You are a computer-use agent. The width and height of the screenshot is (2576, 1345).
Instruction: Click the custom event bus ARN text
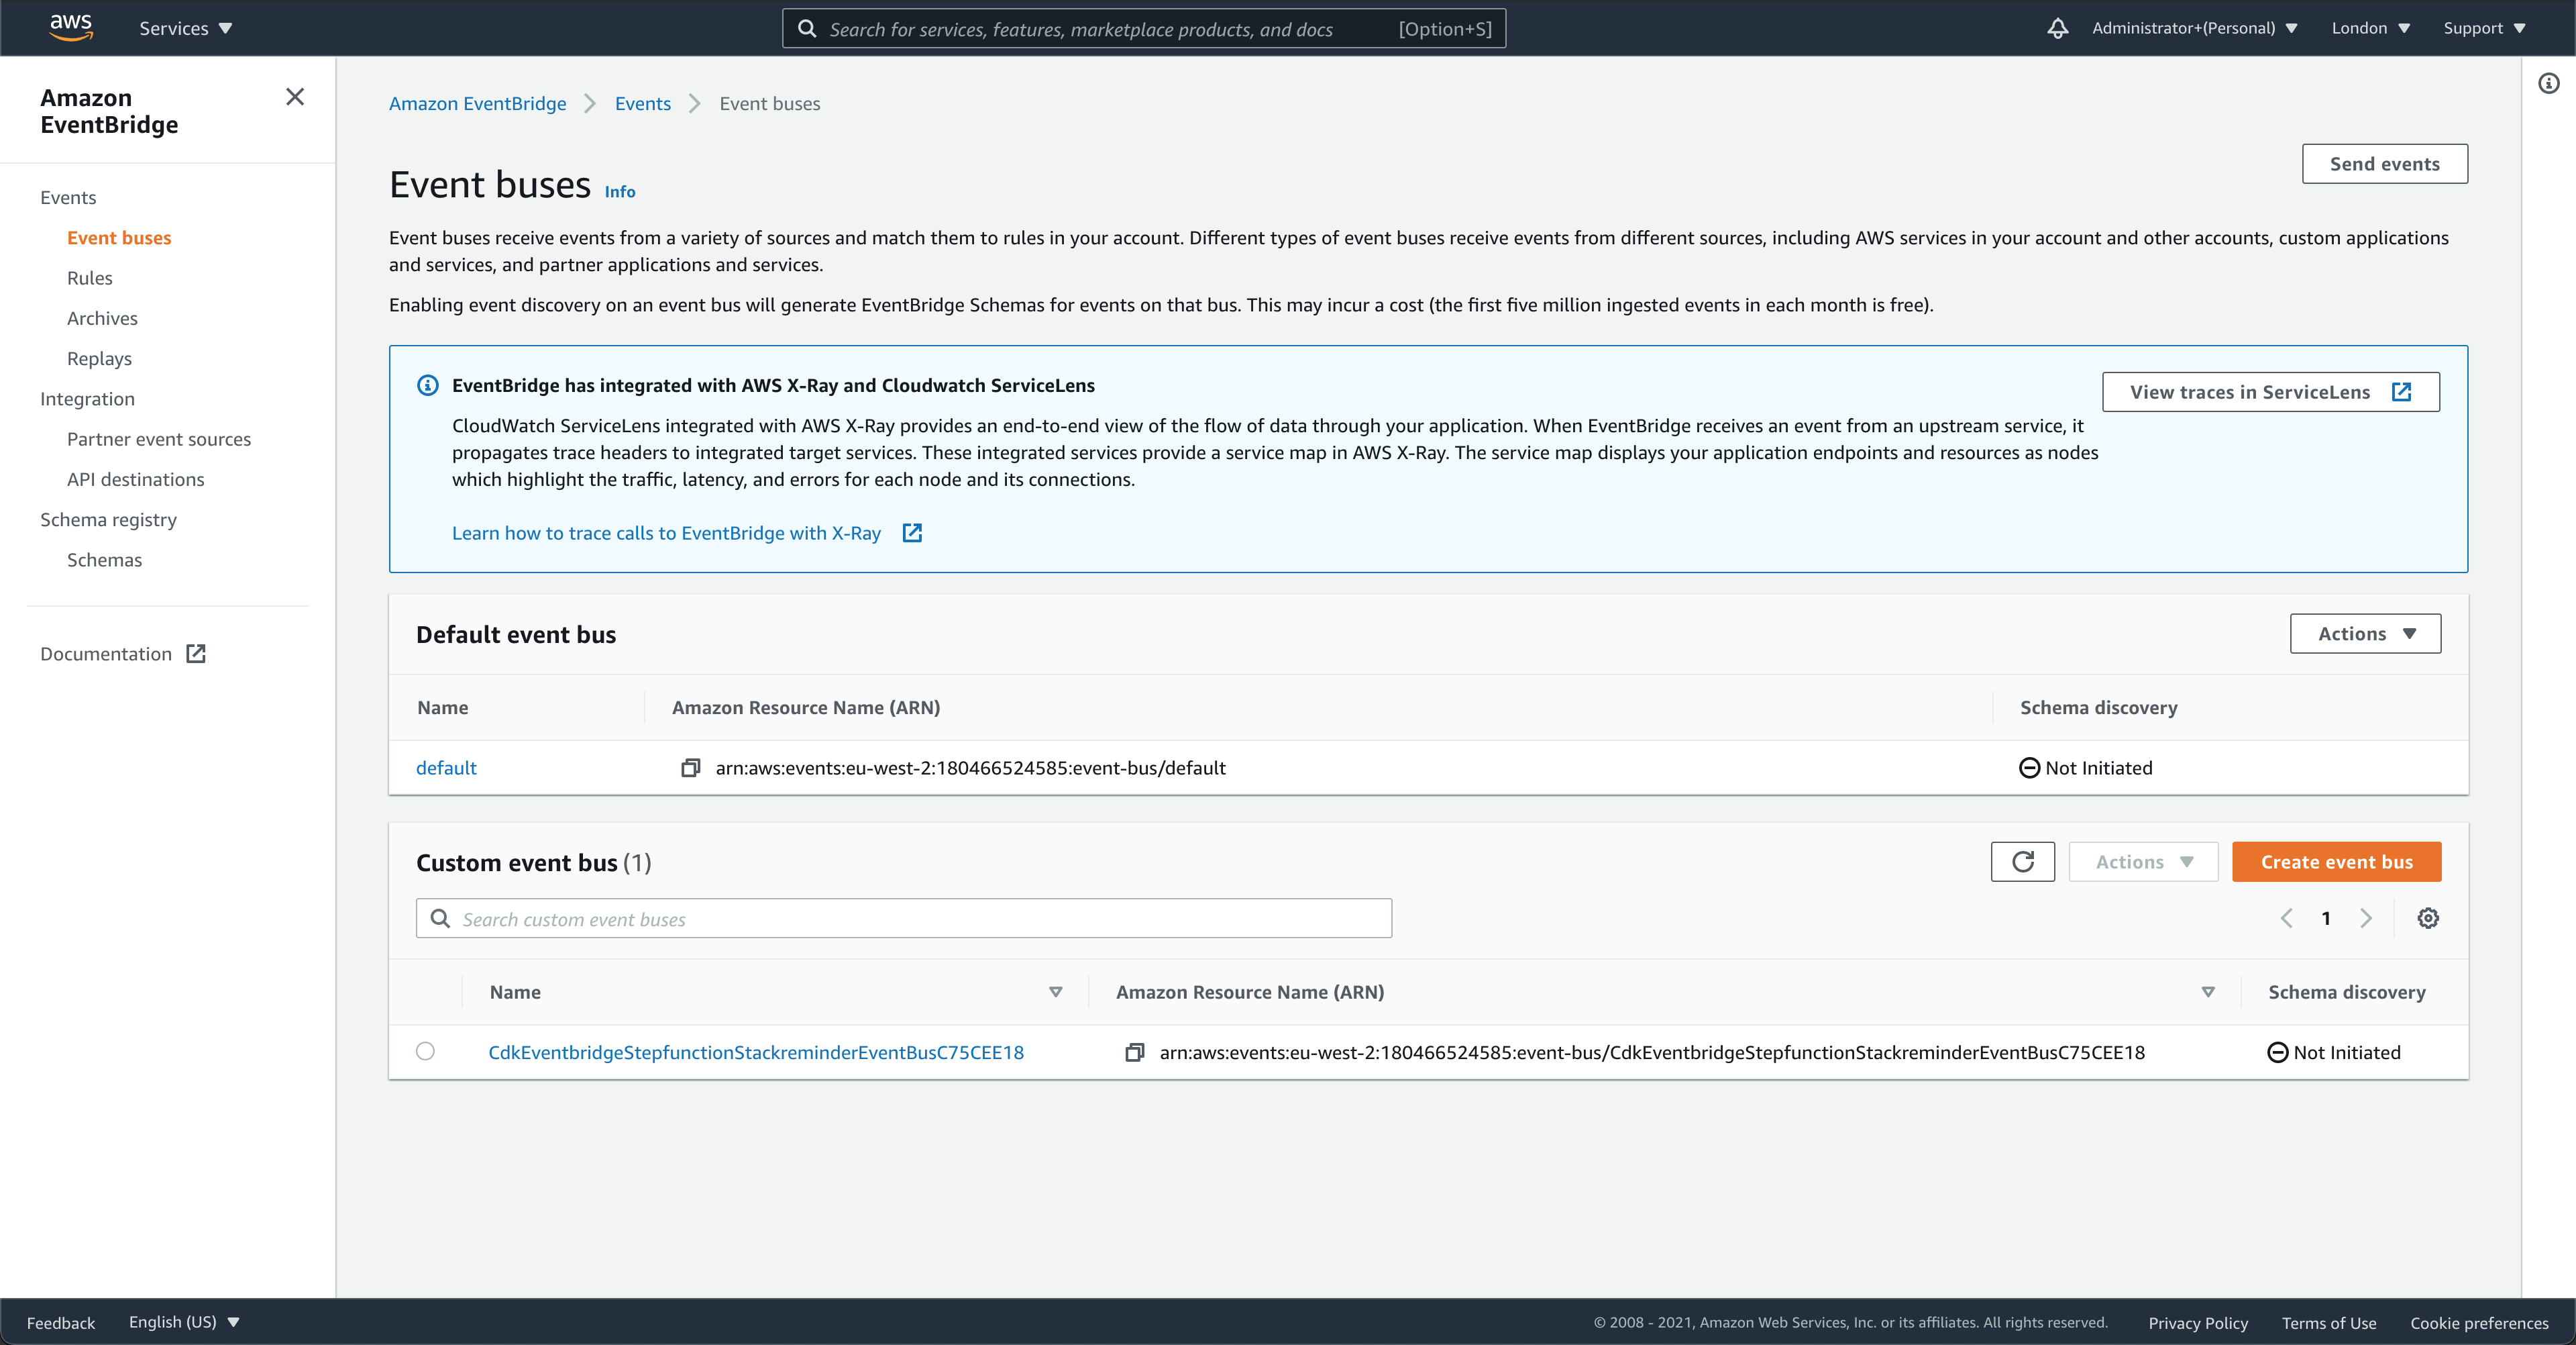pos(1652,1052)
